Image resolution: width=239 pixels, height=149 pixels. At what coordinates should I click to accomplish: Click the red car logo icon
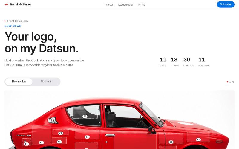(x=6, y=4)
